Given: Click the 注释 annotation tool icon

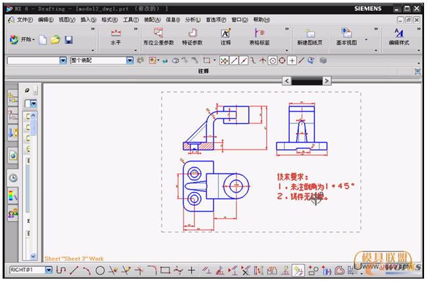Looking at the screenshot, I should [225, 36].
